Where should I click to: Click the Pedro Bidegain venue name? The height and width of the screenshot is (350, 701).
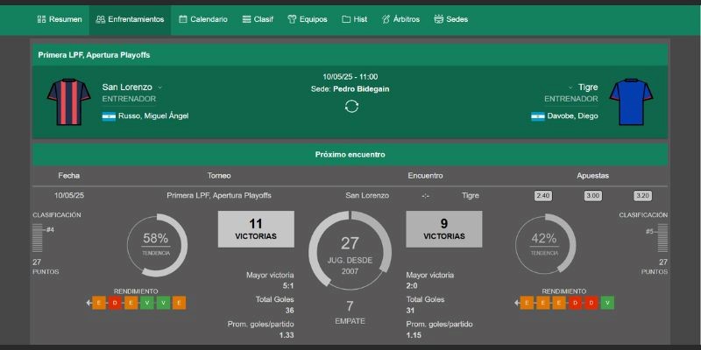361,89
